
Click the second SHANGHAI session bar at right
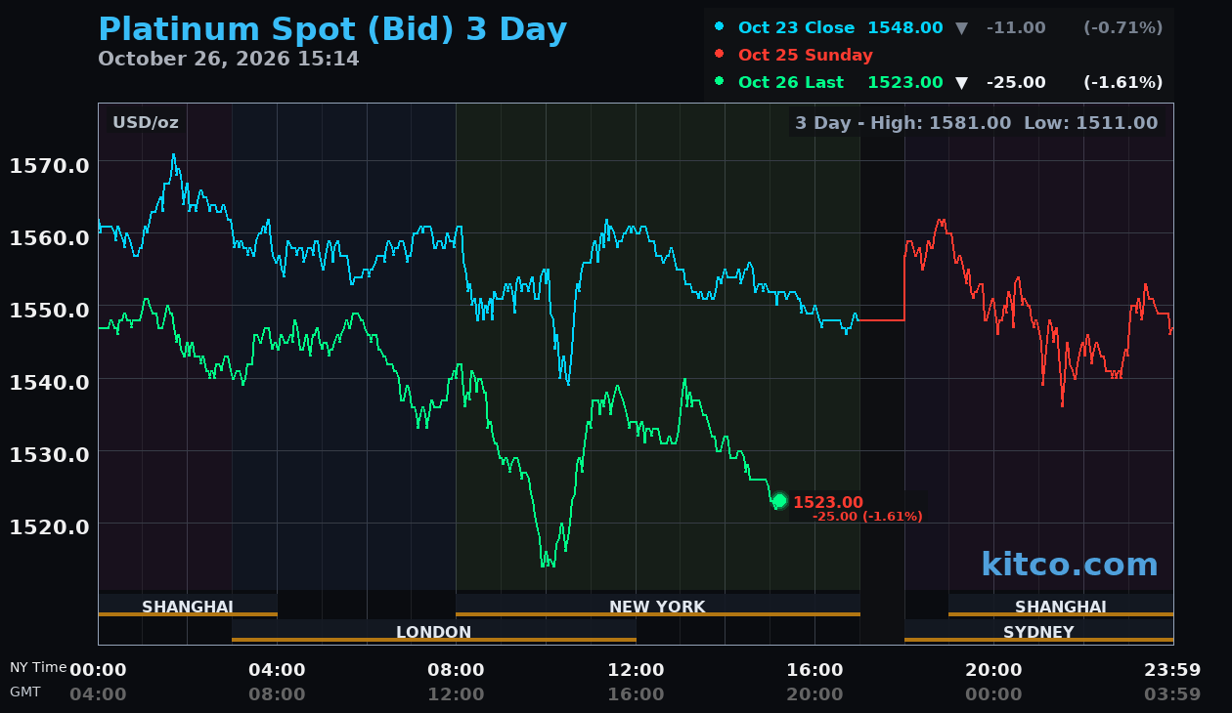[1061, 606]
